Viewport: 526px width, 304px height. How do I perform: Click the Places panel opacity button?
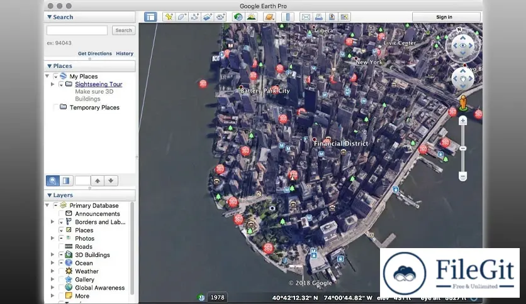coord(66,181)
